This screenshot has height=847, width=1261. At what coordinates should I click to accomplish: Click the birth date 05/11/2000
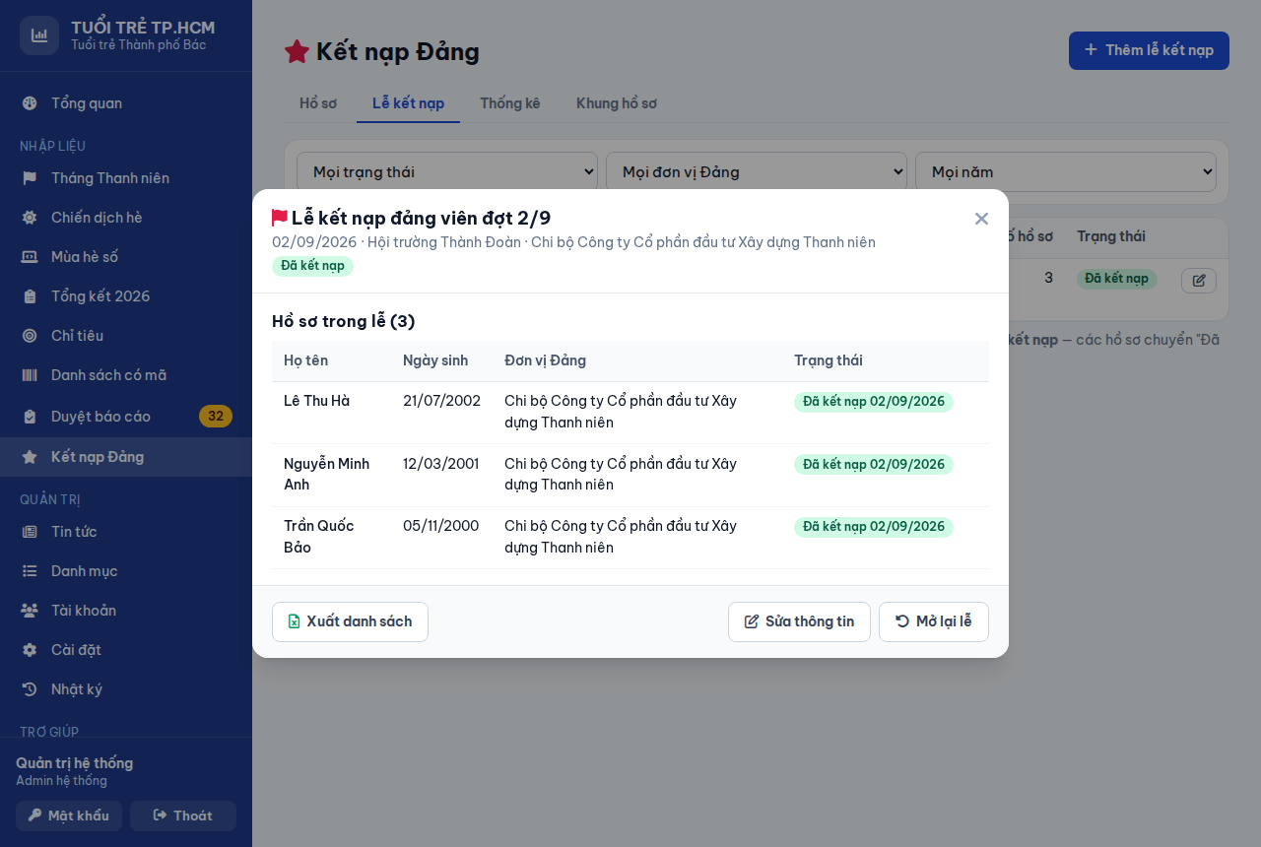[441, 526]
